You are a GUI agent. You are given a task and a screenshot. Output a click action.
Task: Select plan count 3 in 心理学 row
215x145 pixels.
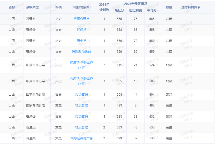[x=104, y=81]
